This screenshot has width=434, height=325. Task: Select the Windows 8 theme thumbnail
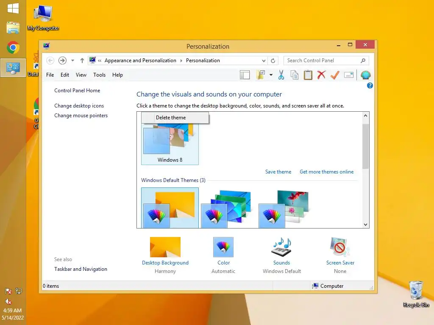[170, 144]
